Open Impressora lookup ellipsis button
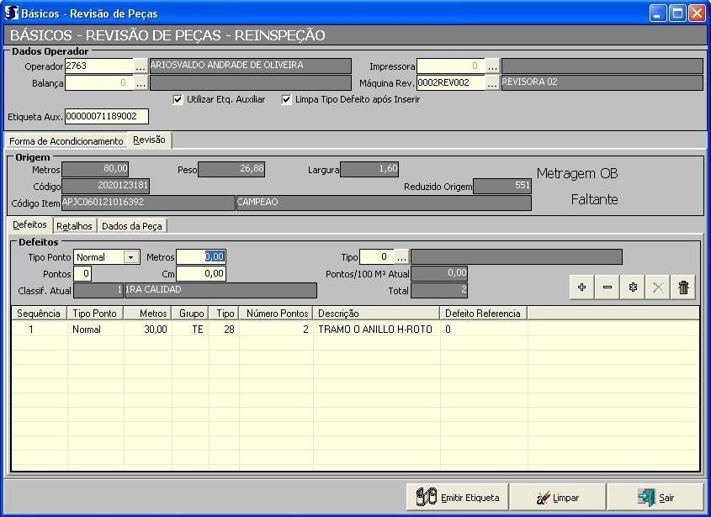 (493, 66)
